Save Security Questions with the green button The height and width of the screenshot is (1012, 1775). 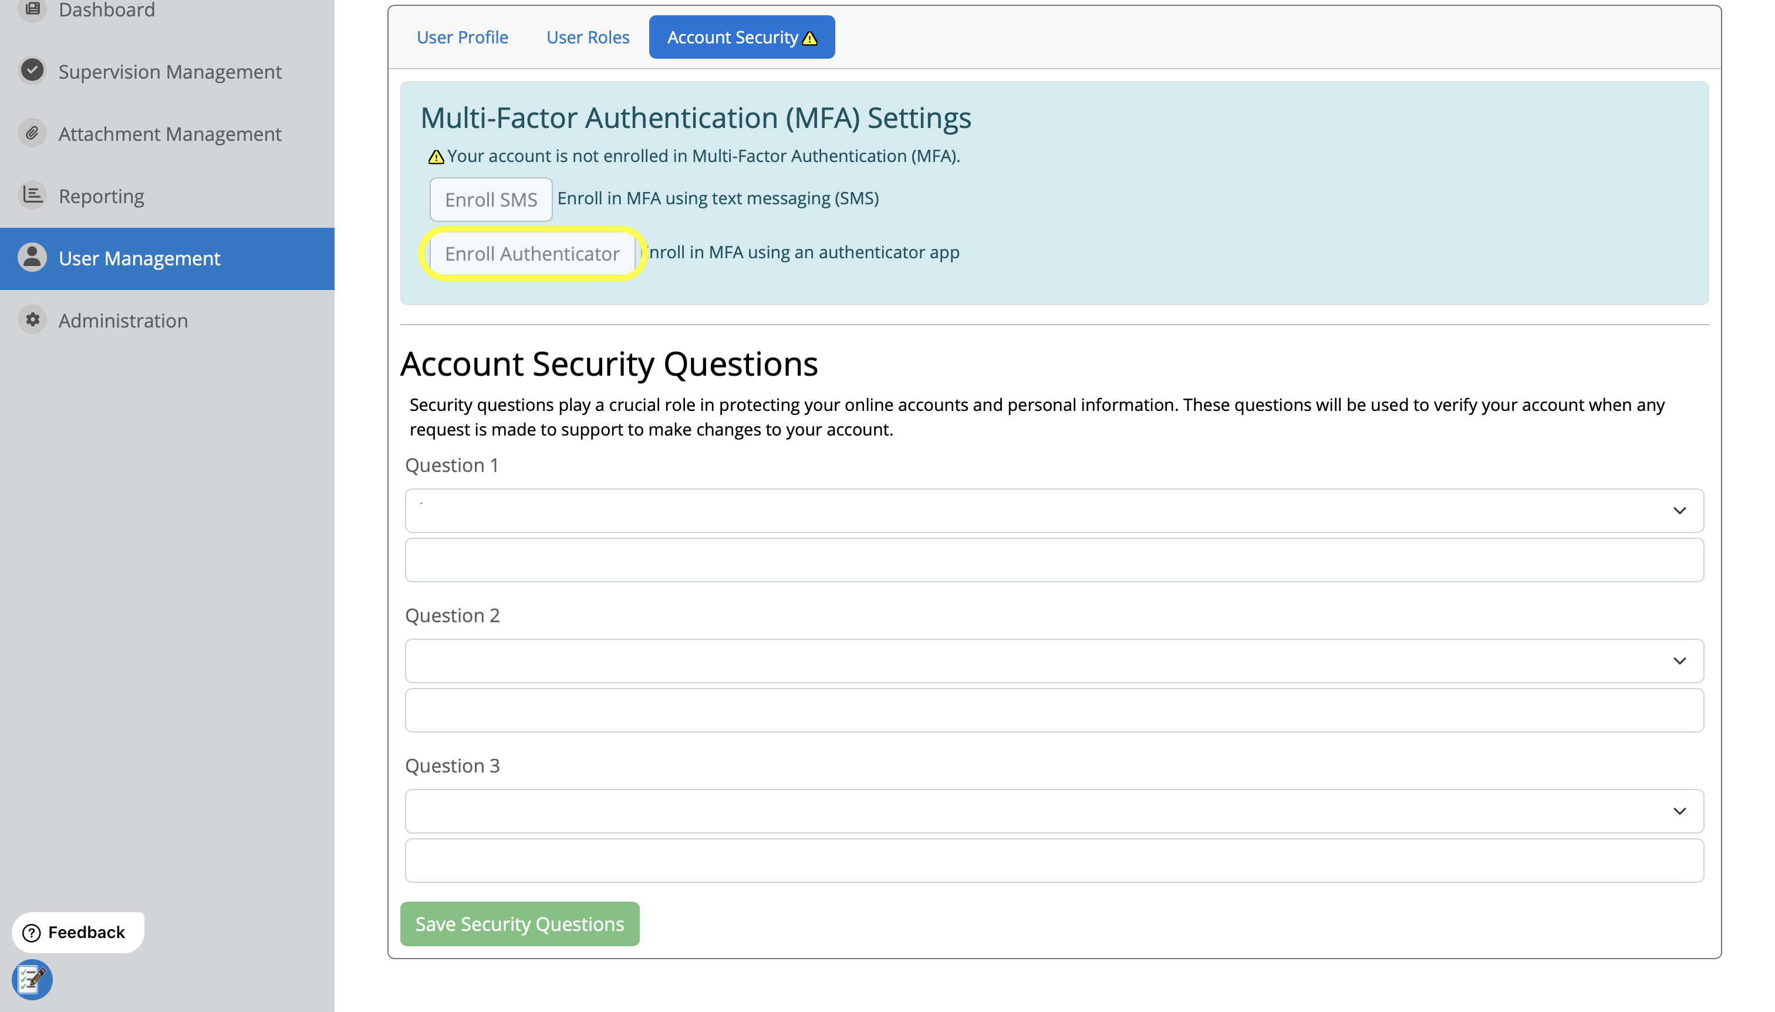519,924
